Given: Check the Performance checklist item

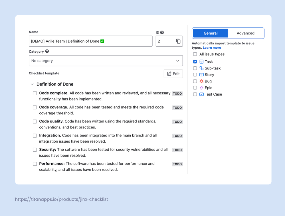Looking at the screenshot, I should click(35, 164).
